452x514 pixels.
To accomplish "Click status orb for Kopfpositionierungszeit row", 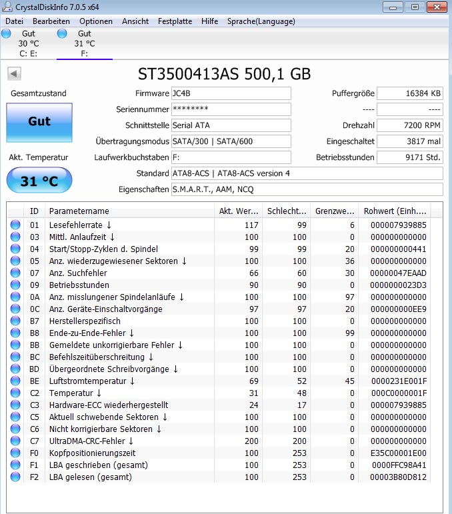I will click(x=15, y=453).
